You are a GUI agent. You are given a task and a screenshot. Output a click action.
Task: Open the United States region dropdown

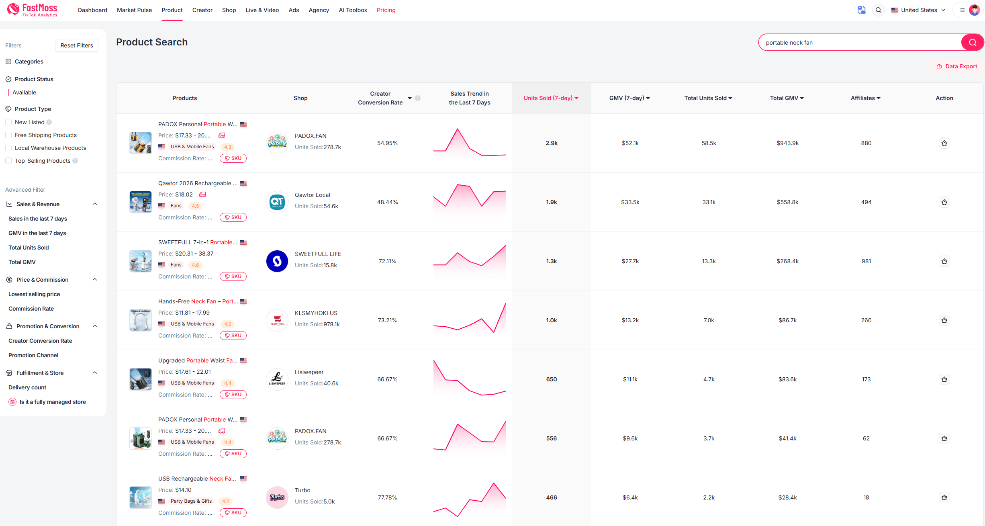point(918,10)
